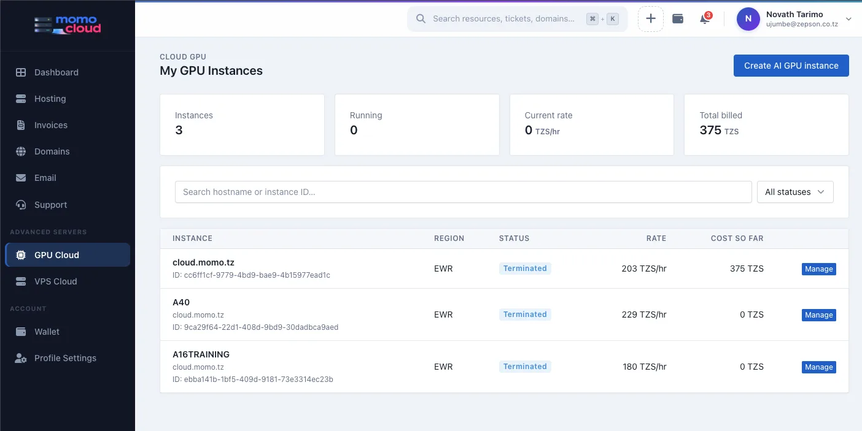Open notifications bell with 3 badge
862x431 pixels.
click(x=705, y=19)
